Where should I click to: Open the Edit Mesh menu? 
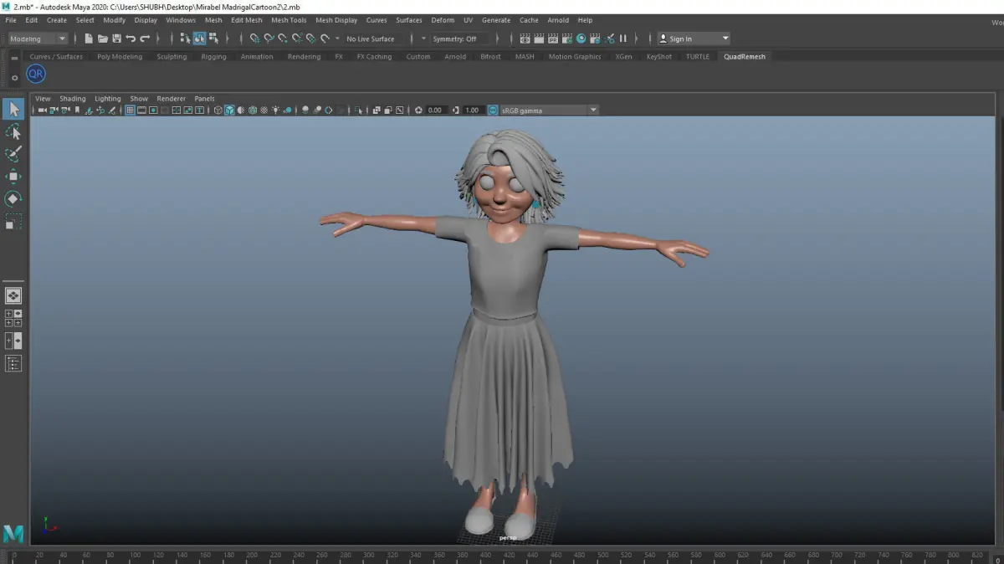[x=247, y=20]
